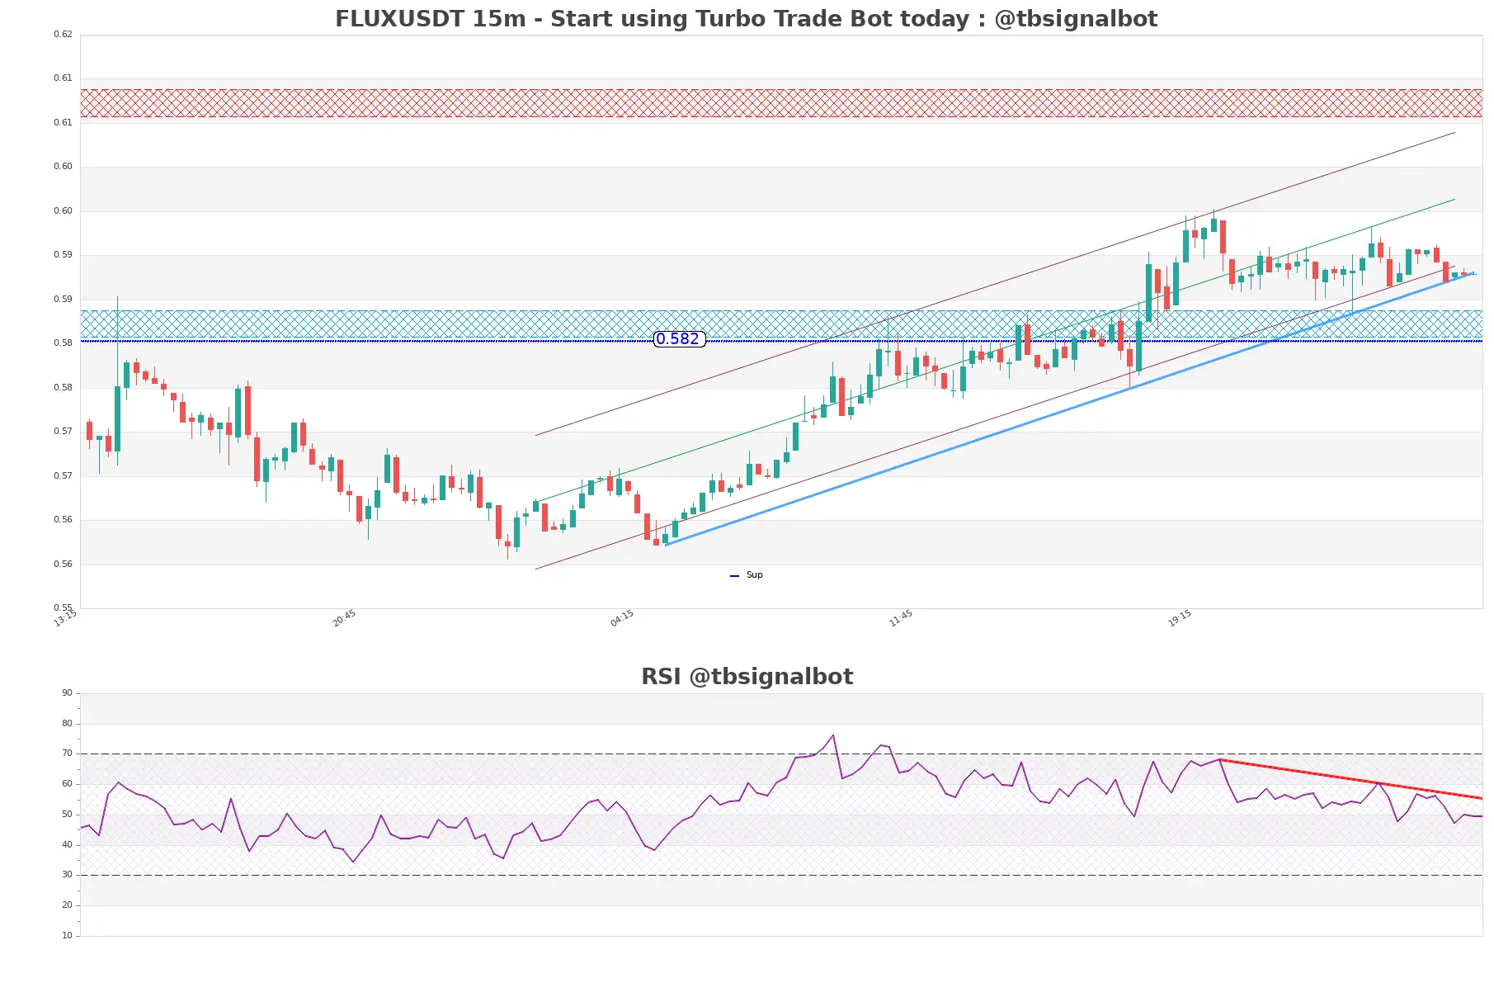Click the RSI @tbsignalbot title
Viewport: 1494px width, 997px height.
(747, 677)
